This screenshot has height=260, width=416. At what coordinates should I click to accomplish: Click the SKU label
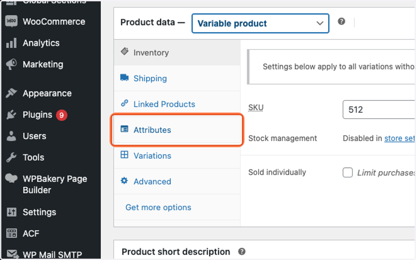[x=256, y=108]
